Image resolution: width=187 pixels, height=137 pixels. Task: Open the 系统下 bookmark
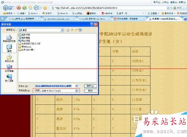(x=48, y=13)
